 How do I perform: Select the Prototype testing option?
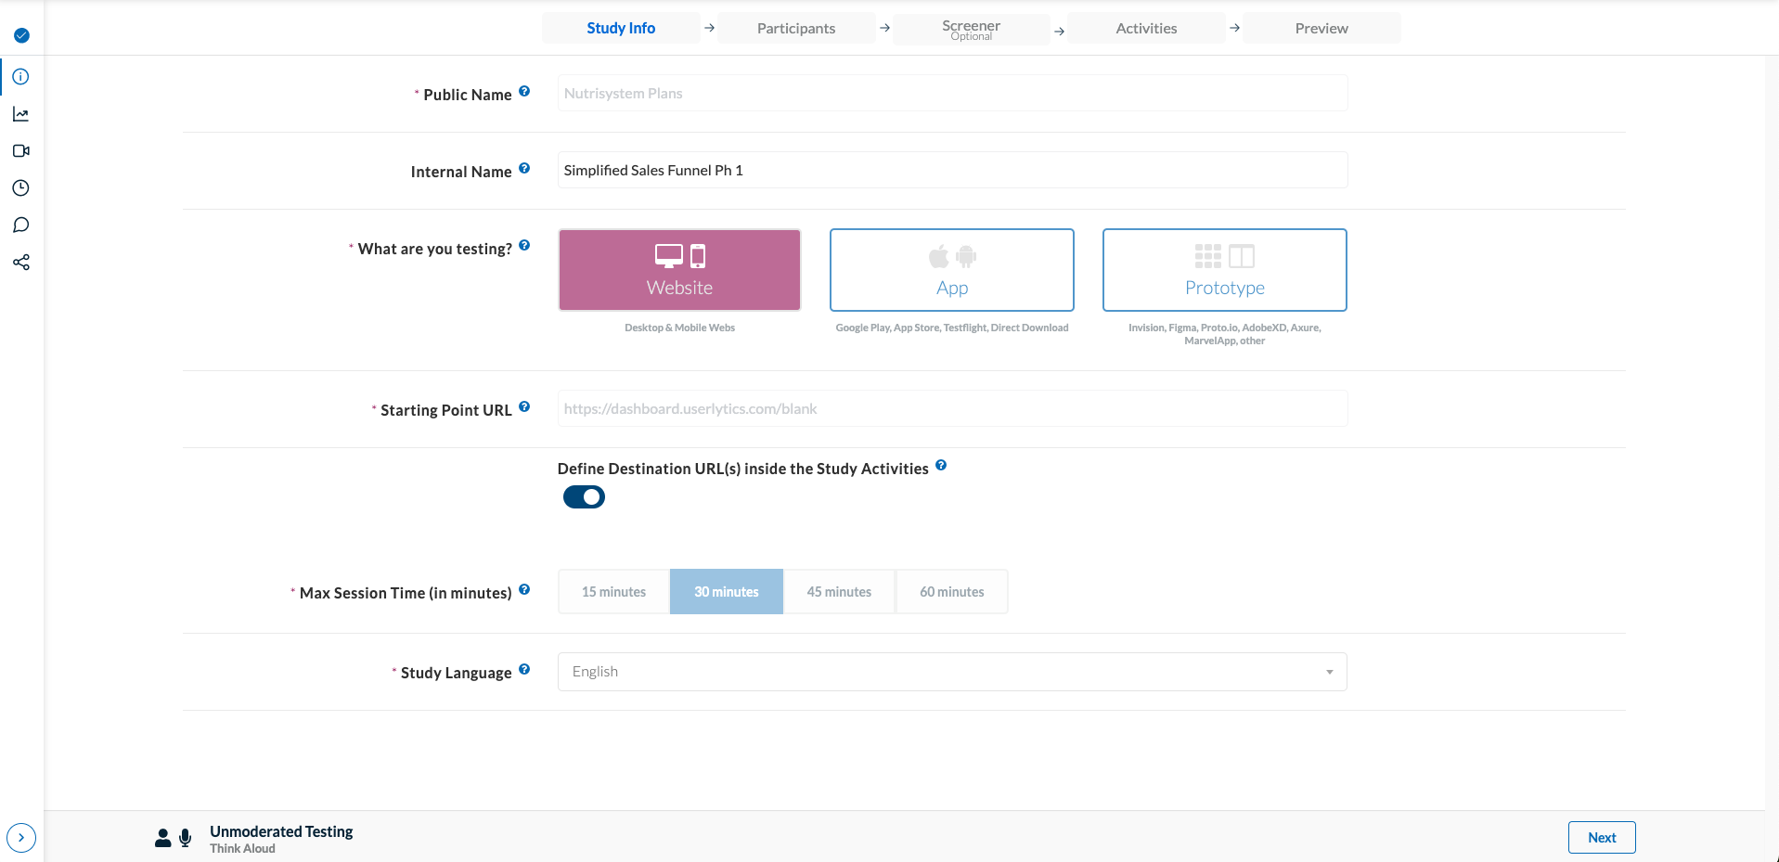1225,270
